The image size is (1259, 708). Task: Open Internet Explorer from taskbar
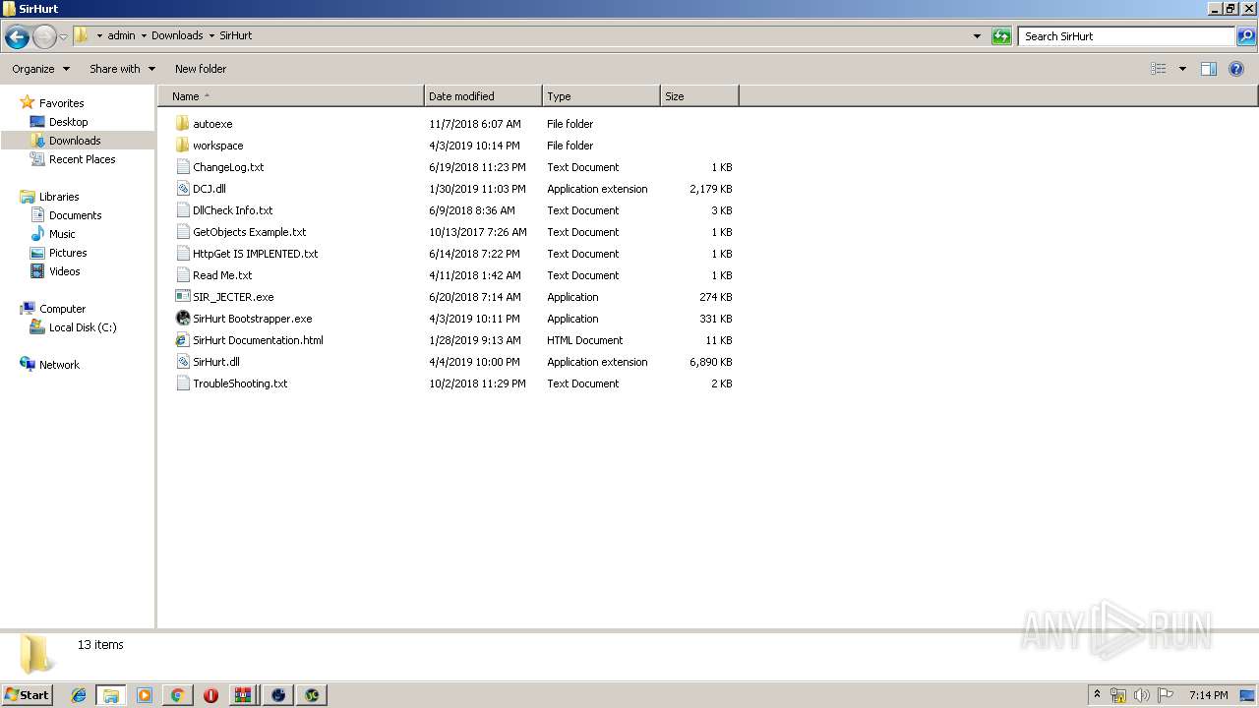click(x=79, y=695)
